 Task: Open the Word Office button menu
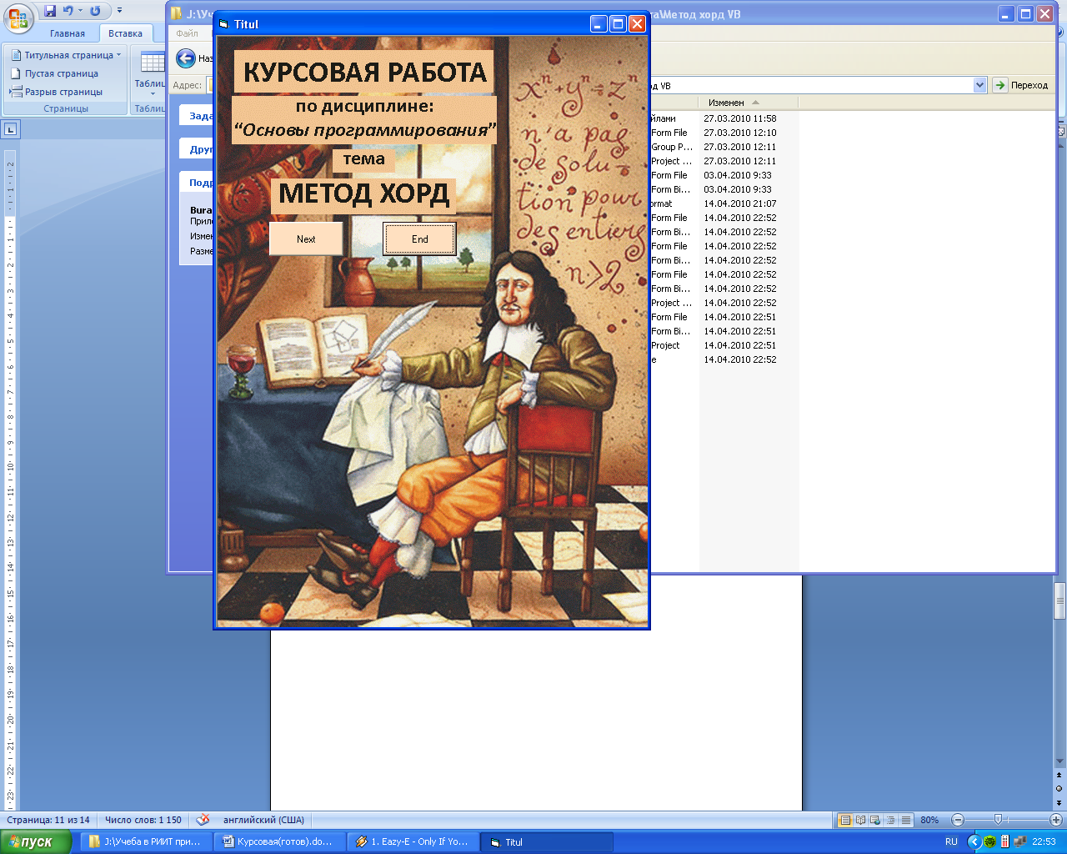click(18, 18)
